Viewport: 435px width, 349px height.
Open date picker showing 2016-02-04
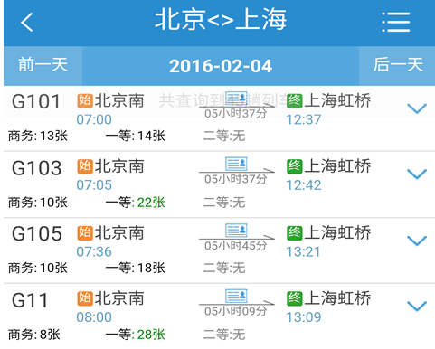[221, 66]
